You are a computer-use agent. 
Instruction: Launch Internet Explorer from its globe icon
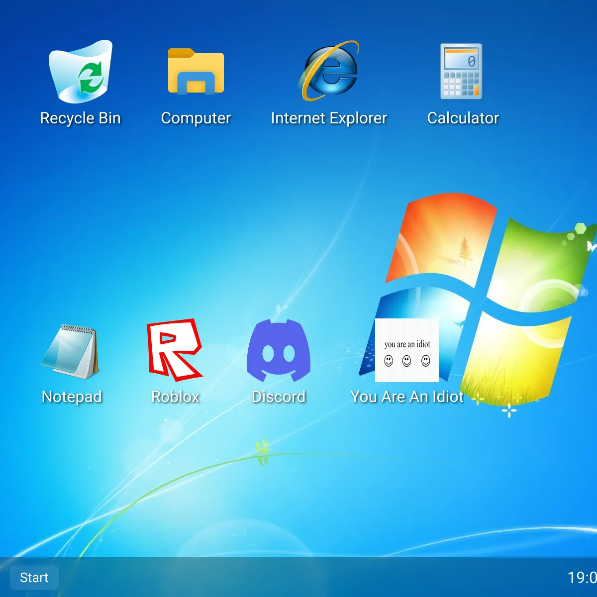click(329, 71)
